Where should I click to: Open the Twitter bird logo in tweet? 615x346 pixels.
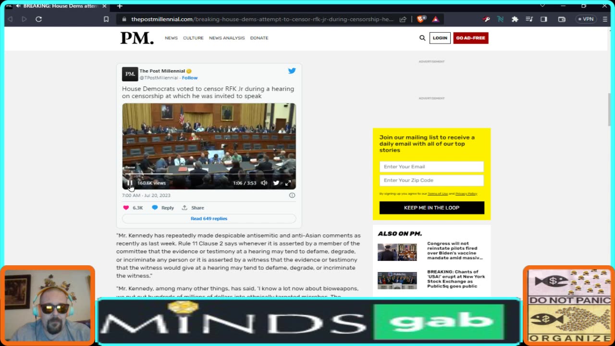click(292, 71)
